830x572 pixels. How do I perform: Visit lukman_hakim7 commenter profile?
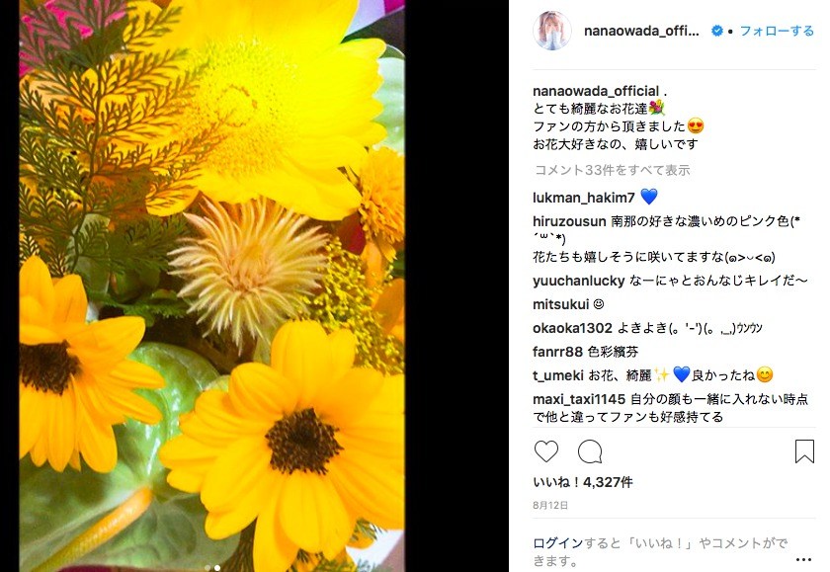click(x=584, y=198)
